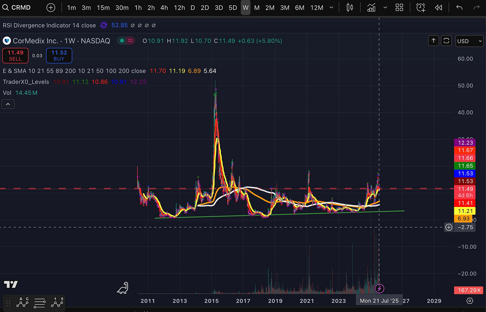The width and height of the screenshot is (486, 312).
Task: Select the horizontal lines drawing tool
Action: [x=40, y=303]
